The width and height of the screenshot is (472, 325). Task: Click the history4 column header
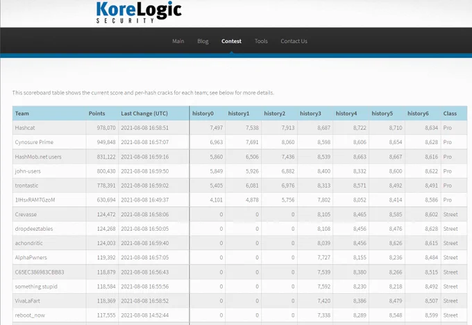pyautogui.click(x=346, y=114)
